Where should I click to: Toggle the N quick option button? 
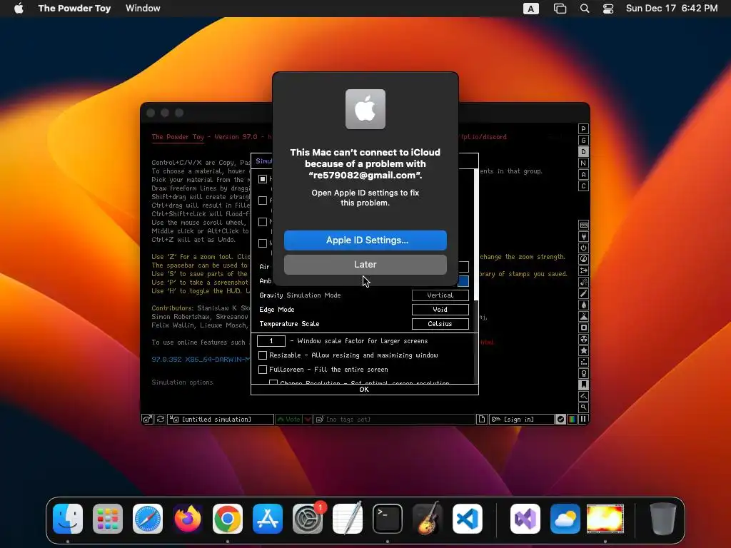point(583,163)
